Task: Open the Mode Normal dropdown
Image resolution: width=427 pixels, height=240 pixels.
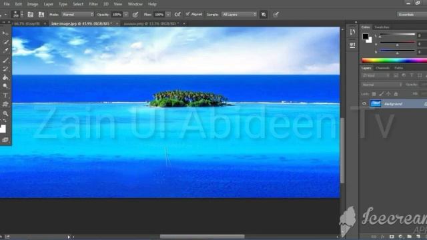Action: pyautogui.click(x=77, y=15)
